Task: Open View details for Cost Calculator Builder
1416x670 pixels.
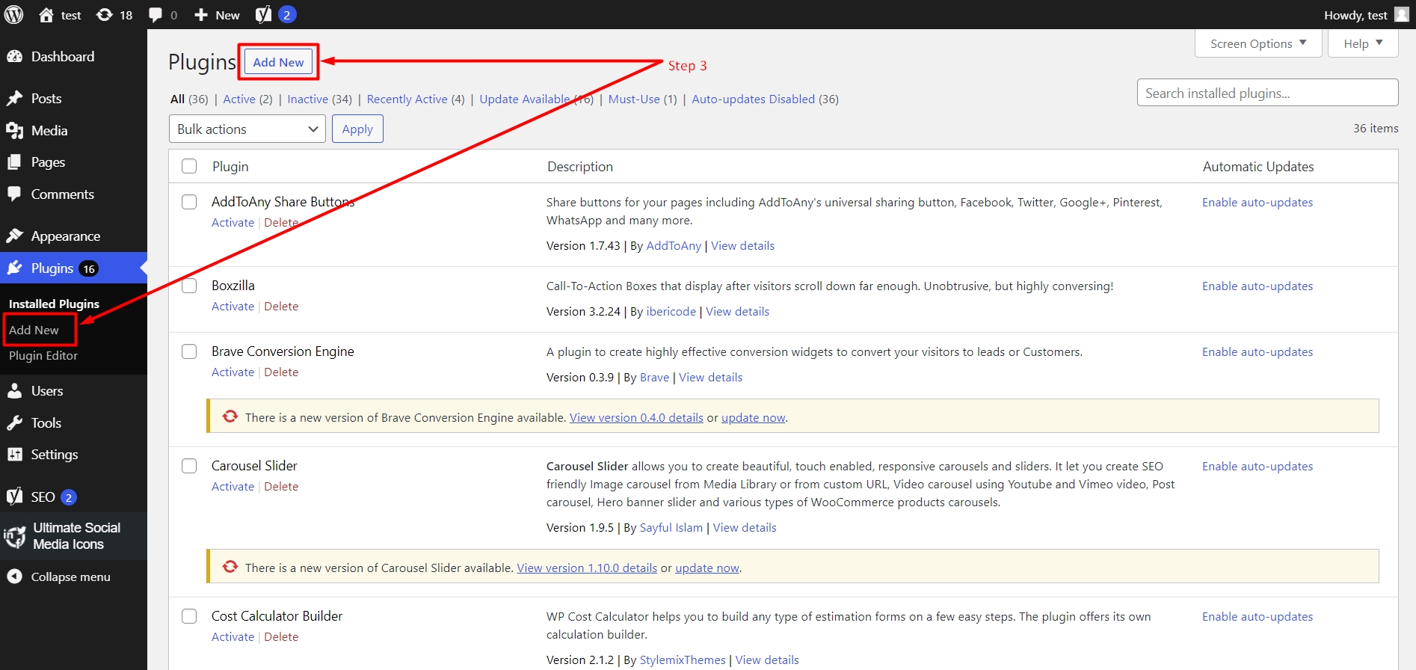Action: pyautogui.click(x=767, y=660)
